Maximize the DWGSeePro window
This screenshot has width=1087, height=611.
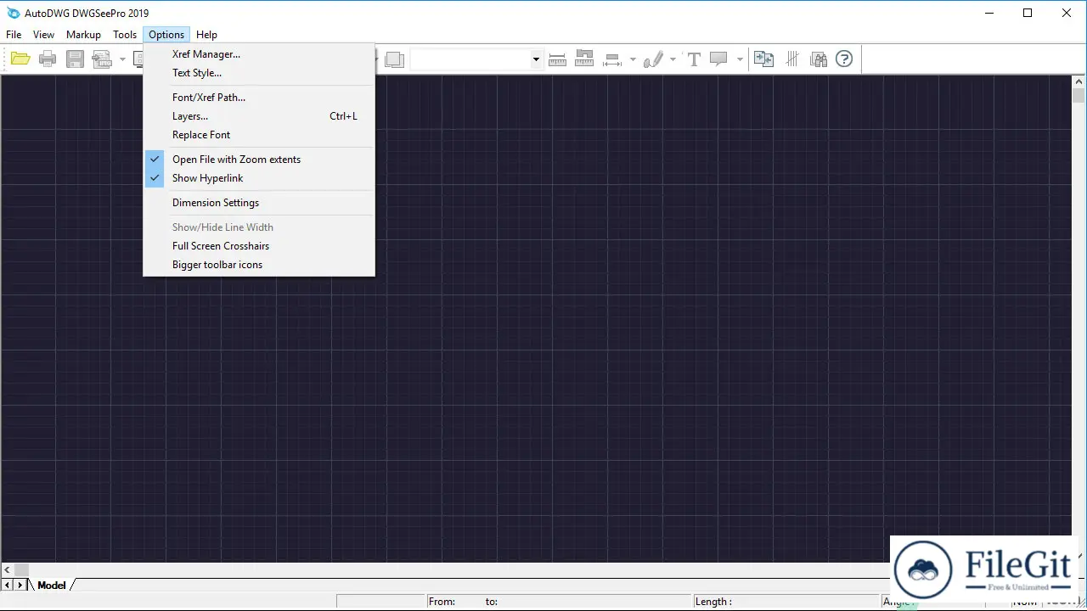1028,13
